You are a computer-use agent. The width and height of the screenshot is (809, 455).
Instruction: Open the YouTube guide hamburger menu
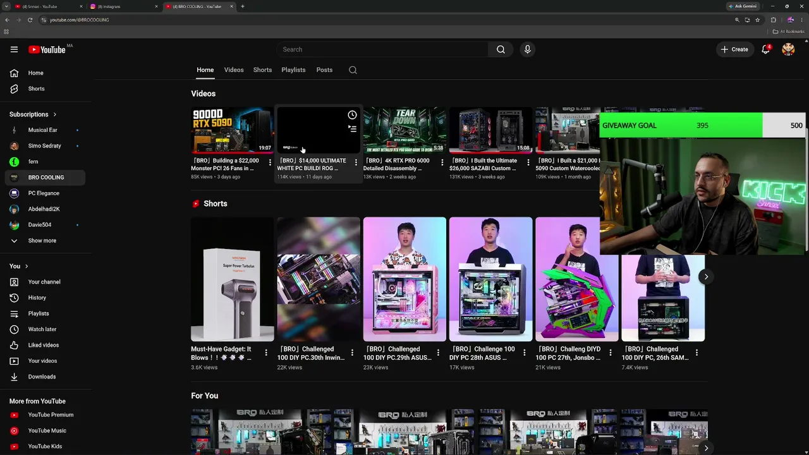pos(14,49)
